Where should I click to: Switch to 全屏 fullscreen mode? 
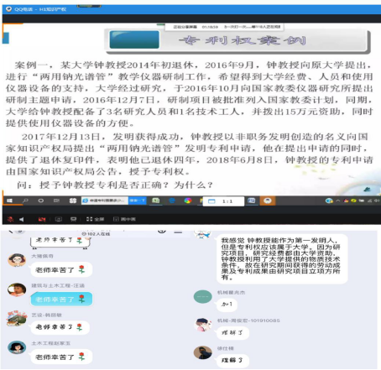click(95, 219)
